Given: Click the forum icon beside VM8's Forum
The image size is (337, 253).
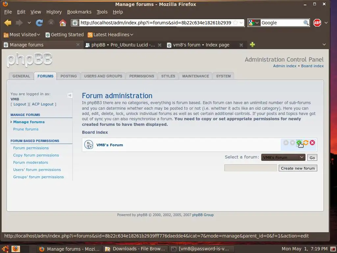Looking at the screenshot, I should click(89, 145).
